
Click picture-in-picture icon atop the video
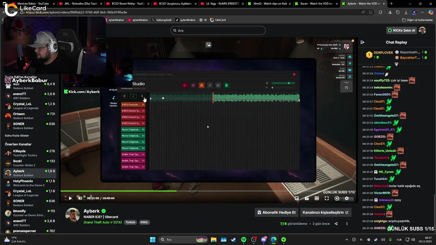(x=208, y=45)
